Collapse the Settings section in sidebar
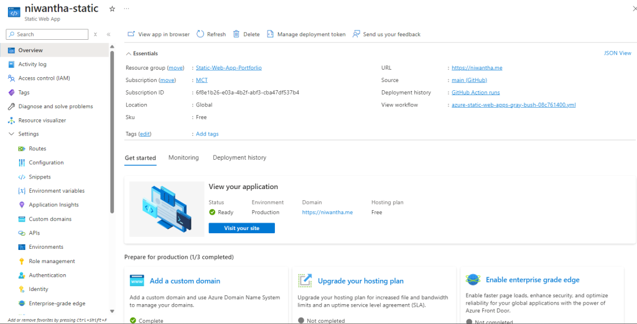The width and height of the screenshot is (637, 324). click(x=12, y=134)
